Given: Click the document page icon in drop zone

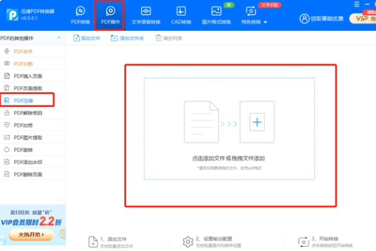Looking at the screenshot, I should click(202, 122).
